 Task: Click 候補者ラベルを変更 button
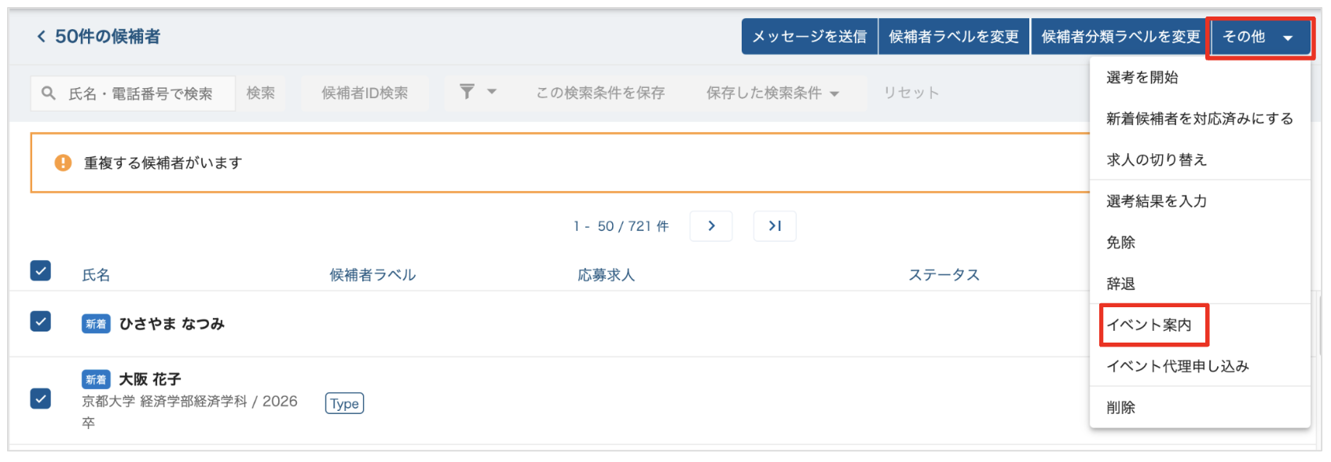[953, 37]
